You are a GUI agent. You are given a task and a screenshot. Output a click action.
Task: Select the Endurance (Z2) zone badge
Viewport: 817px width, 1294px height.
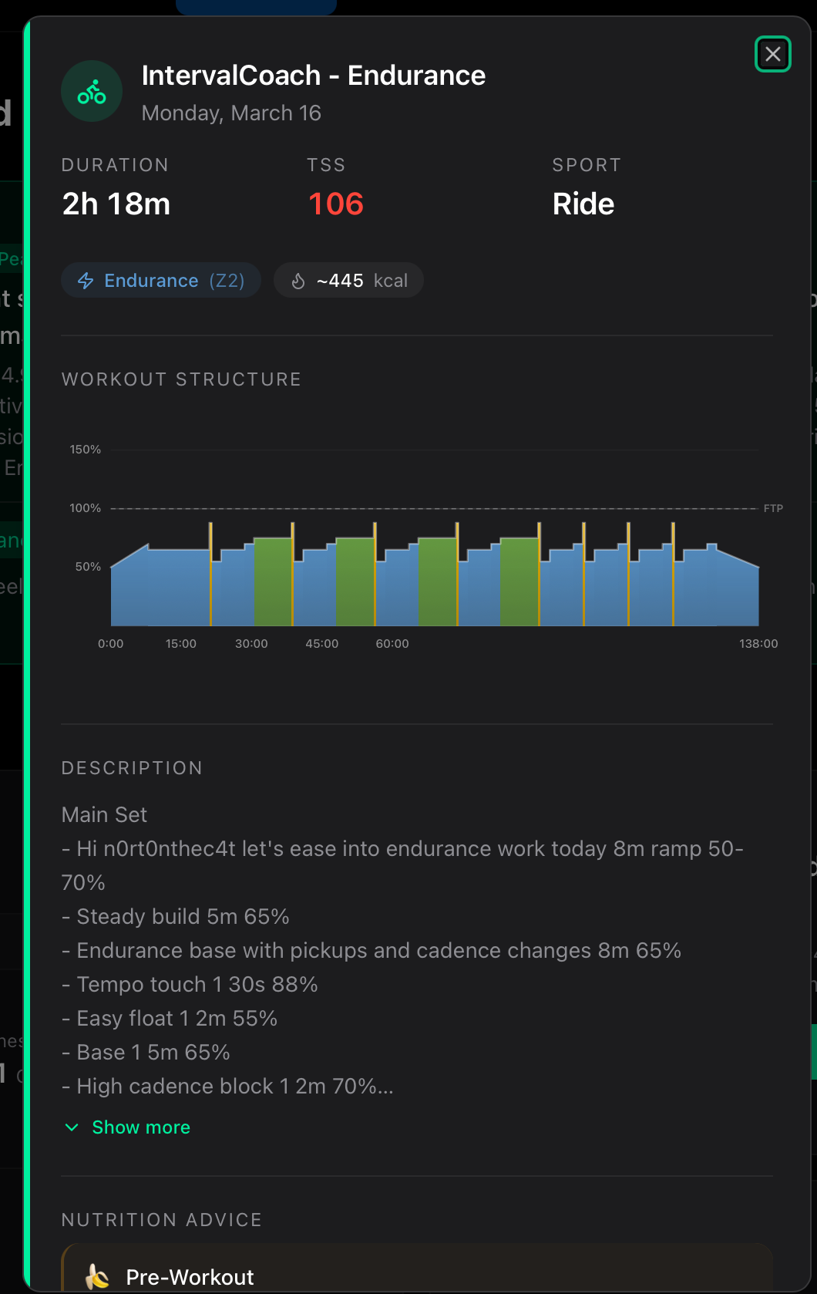tap(161, 281)
